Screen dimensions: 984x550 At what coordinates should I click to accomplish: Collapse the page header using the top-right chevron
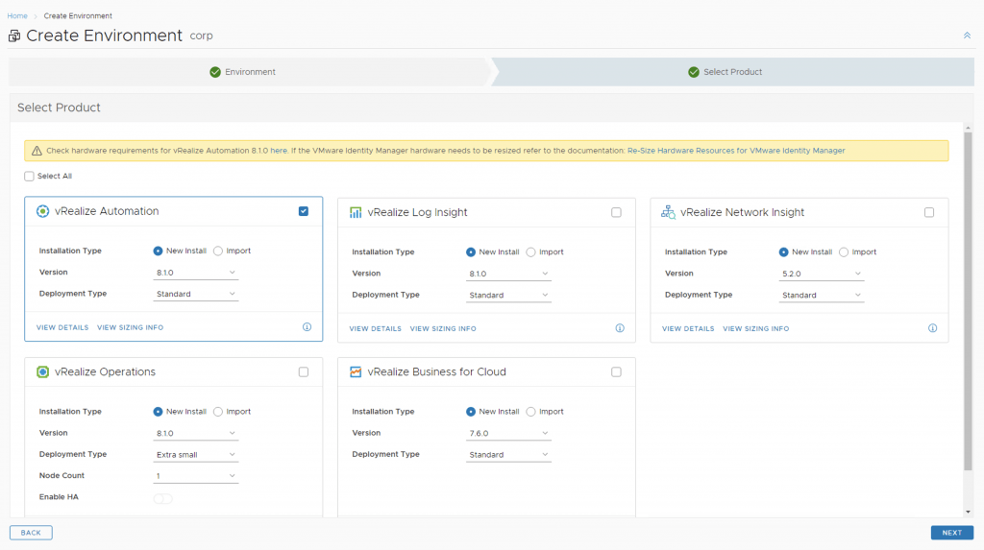(967, 36)
